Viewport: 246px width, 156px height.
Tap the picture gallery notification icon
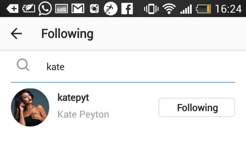62,9
